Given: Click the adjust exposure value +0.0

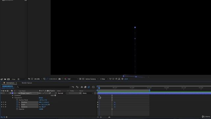Looking at the screenshot, I should coord(126,79).
